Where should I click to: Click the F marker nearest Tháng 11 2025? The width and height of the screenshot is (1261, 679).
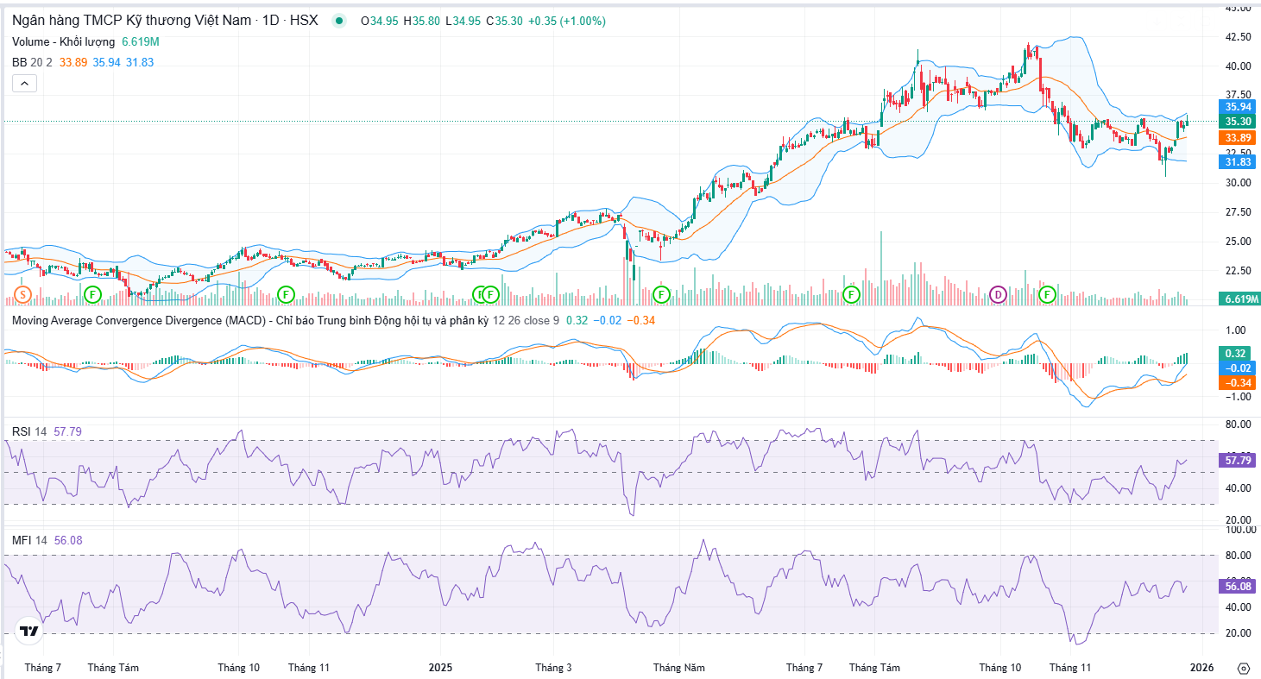1047,295
